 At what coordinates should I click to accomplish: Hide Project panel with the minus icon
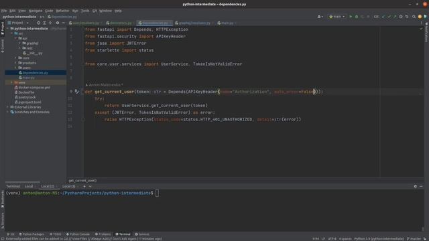(x=64, y=23)
